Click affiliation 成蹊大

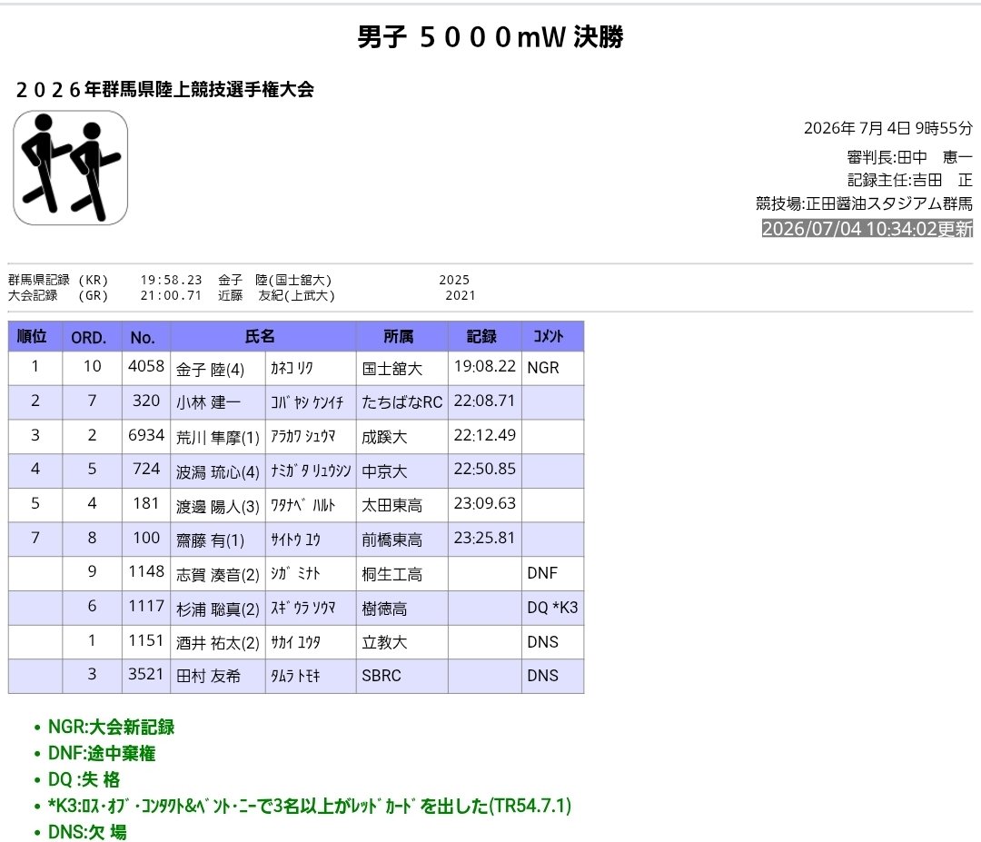384,437
